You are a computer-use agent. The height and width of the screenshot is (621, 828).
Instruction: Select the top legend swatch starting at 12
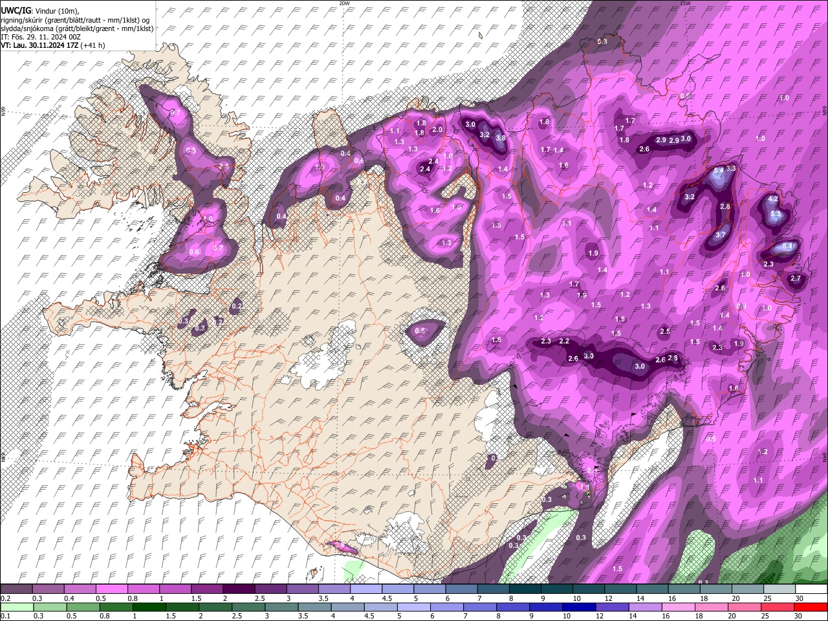coord(621,589)
